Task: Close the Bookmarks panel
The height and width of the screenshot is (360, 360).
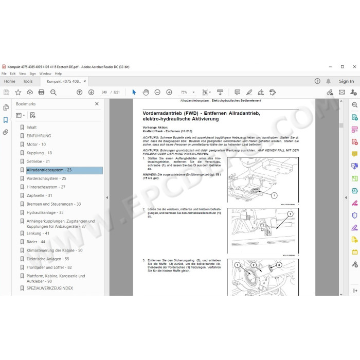Action: click(x=97, y=104)
